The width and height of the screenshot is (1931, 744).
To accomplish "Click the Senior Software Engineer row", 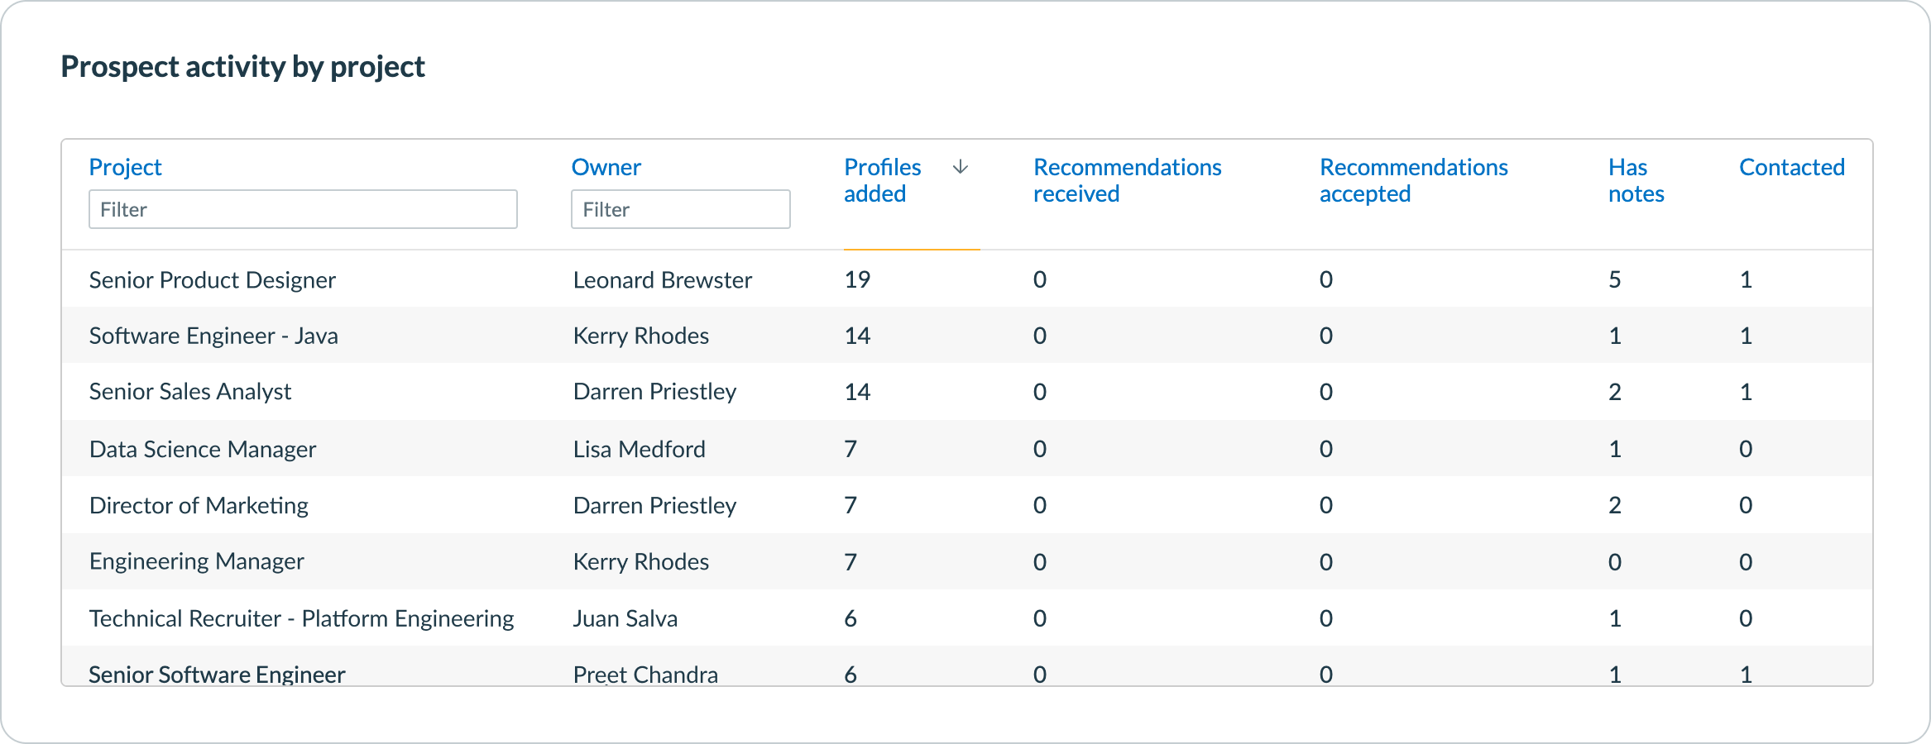I will click(217, 674).
